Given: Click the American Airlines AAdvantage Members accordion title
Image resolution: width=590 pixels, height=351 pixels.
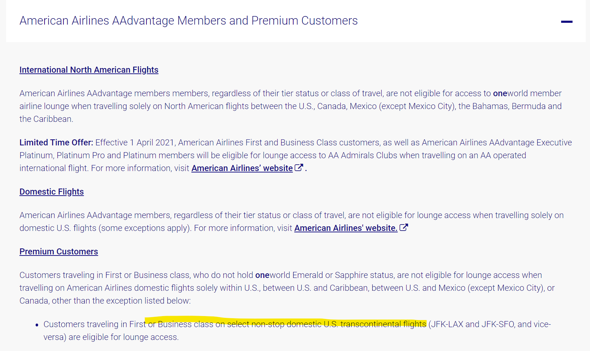Looking at the screenshot, I should [x=188, y=21].
